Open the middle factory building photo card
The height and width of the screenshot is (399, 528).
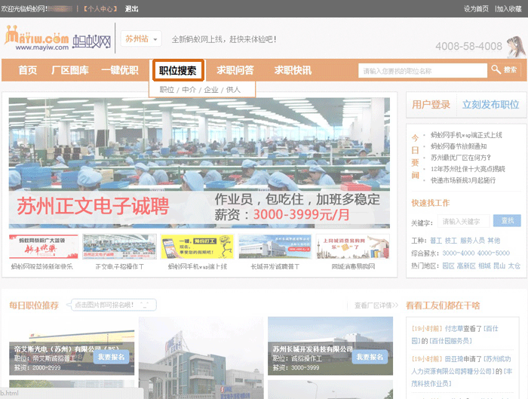pyautogui.click(x=201, y=358)
